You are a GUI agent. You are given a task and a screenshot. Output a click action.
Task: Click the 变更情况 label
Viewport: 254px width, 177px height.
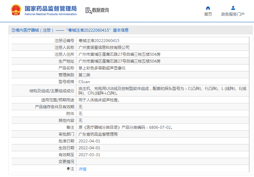click(x=66, y=162)
